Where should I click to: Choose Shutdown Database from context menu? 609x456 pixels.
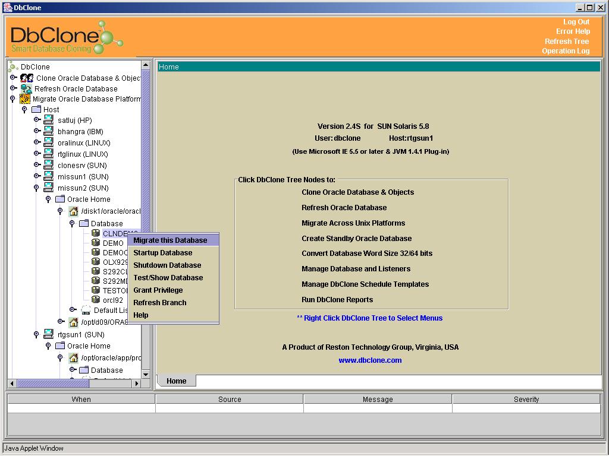[173, 265]
